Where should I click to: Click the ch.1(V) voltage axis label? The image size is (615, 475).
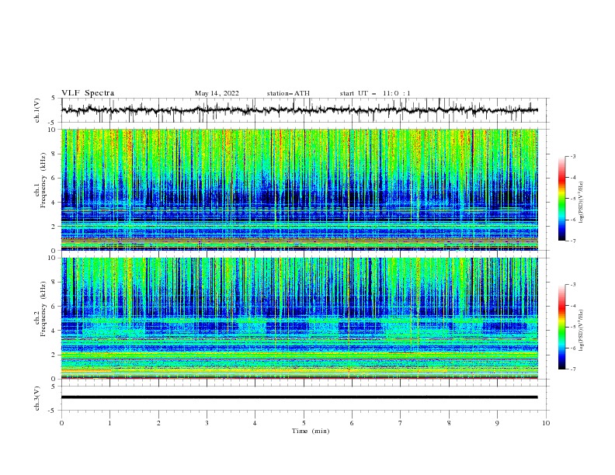37,110
